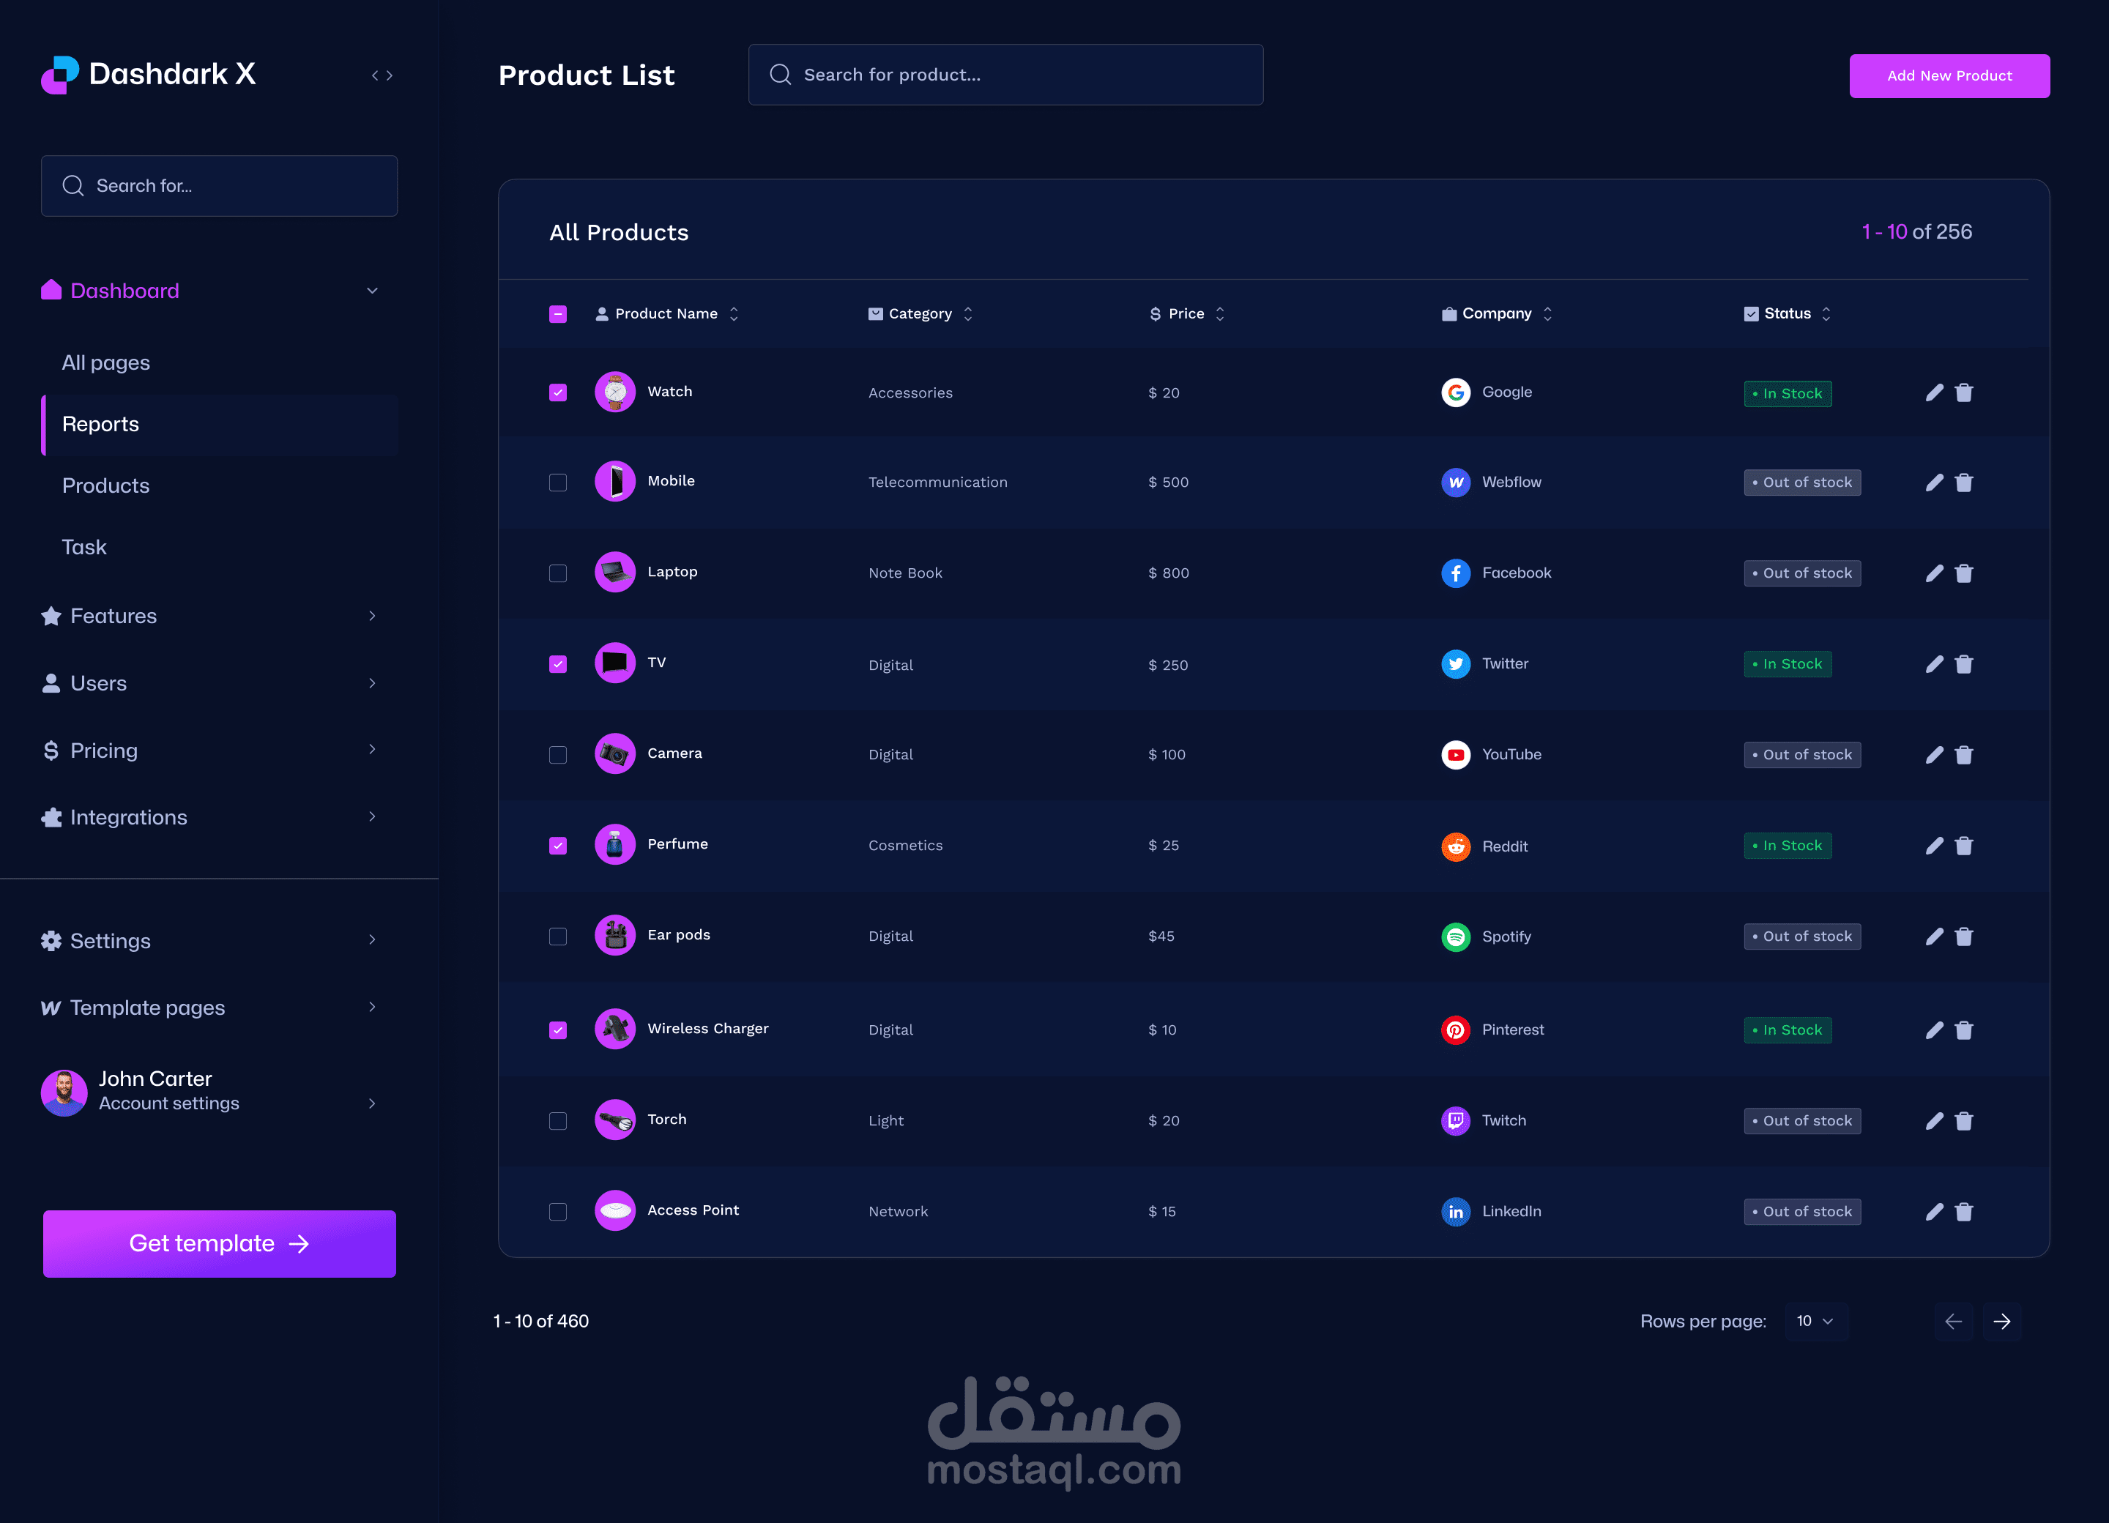This screenshot has width=2109, height=1523.
Task: Edit the Camera product with pencil icon
Action: (x=1934, y=755)
